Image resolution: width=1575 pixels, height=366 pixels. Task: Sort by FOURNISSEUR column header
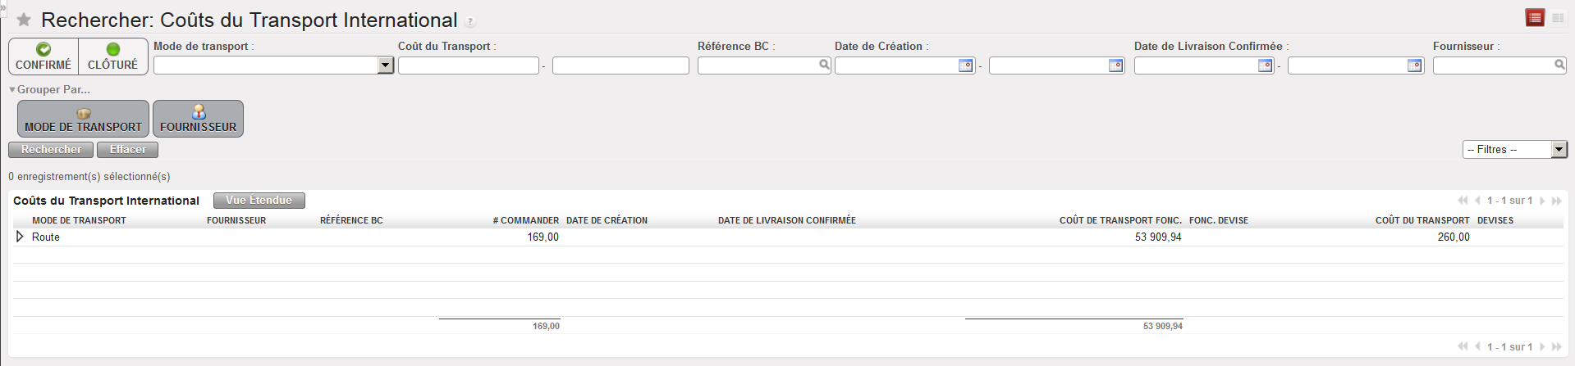[236, 220]
